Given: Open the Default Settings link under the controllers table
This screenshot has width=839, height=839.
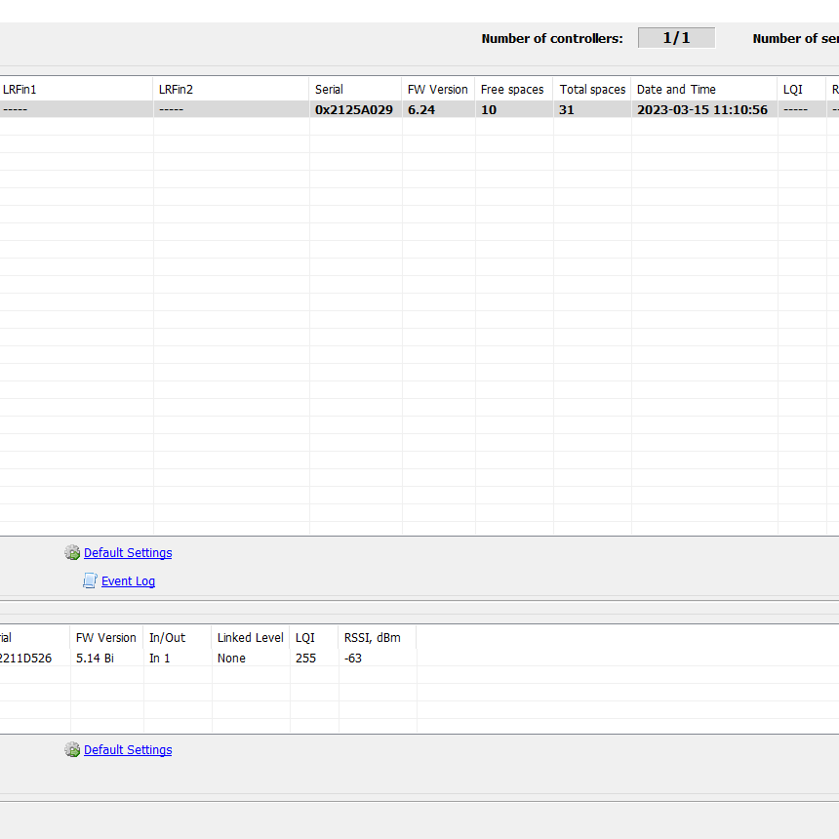Looking at the screenshot, I should [x=128, y=553].
